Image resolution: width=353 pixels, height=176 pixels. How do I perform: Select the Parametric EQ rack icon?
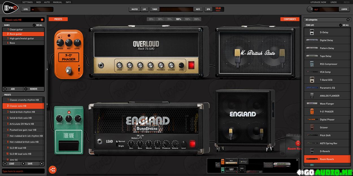[x=312, y=88]
